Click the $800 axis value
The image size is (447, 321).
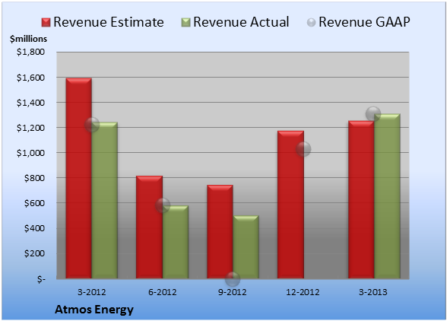(x=34, y=178)
